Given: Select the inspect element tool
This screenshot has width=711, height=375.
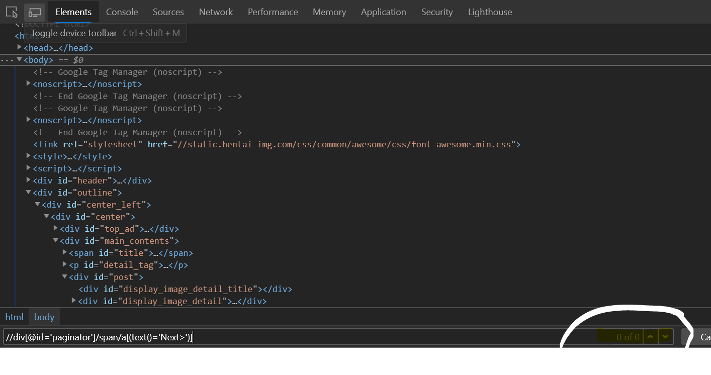Looking at the screenshot, I should pyautogui.click(x=11, y=12).
